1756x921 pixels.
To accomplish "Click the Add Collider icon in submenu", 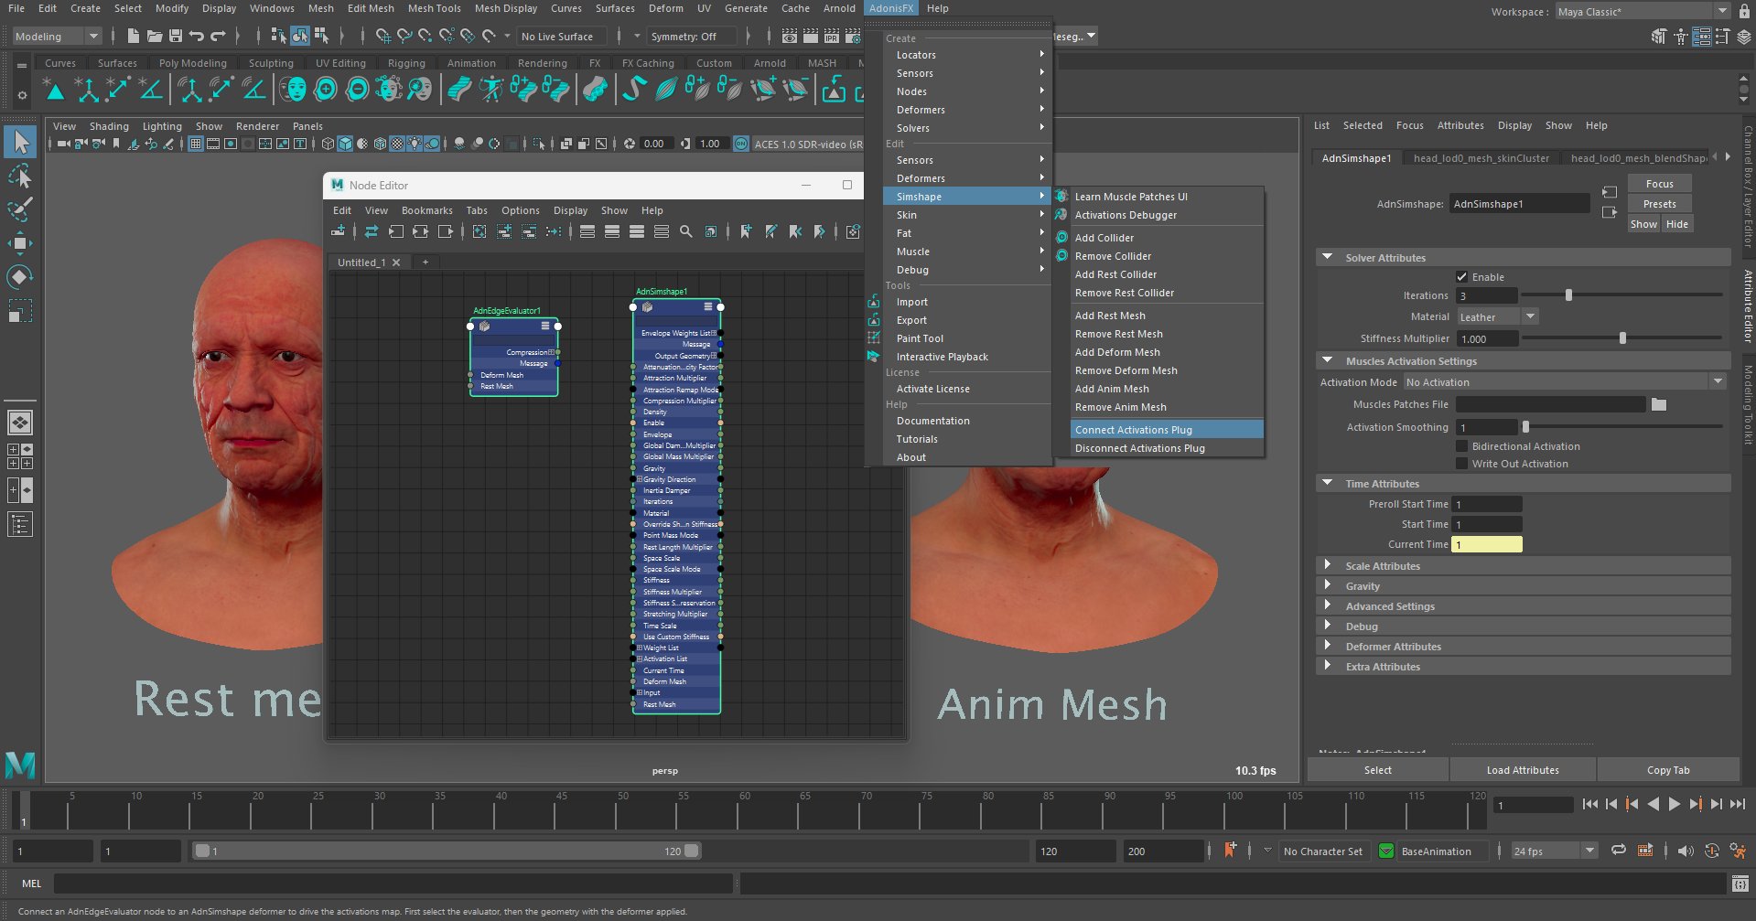I will coord(1061,238).
